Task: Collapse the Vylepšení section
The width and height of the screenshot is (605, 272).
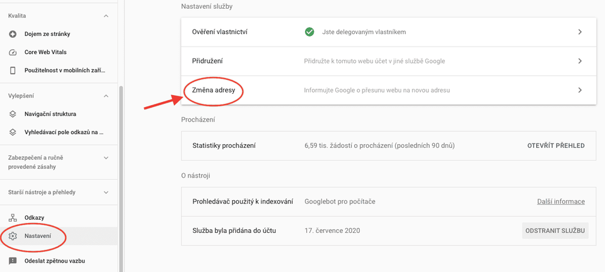Action: 105,96
